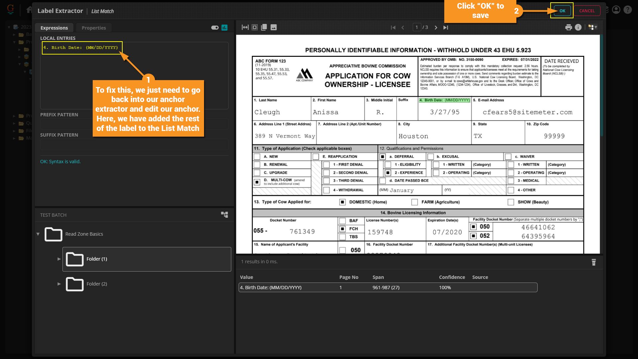Click the print icon
This screenshot has height=359, width=638.
click(569, 27)
